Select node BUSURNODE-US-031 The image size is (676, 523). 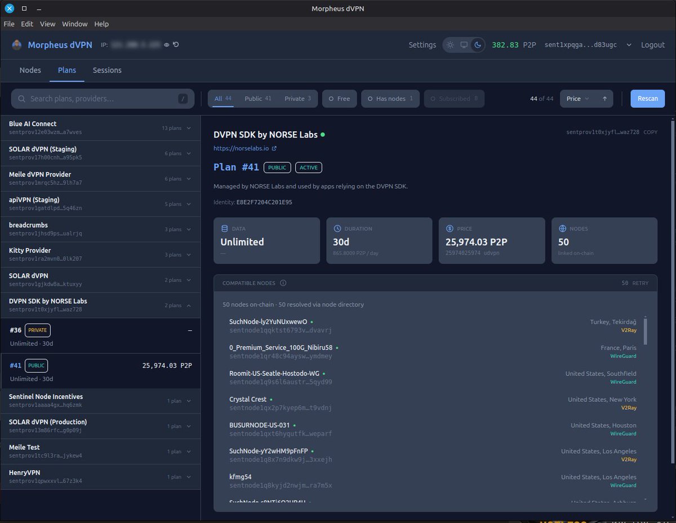pyautogui.click(x=433, y=429)
